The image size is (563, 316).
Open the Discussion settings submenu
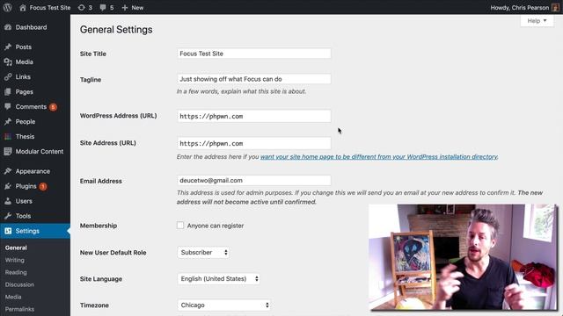tap(19, 284)
